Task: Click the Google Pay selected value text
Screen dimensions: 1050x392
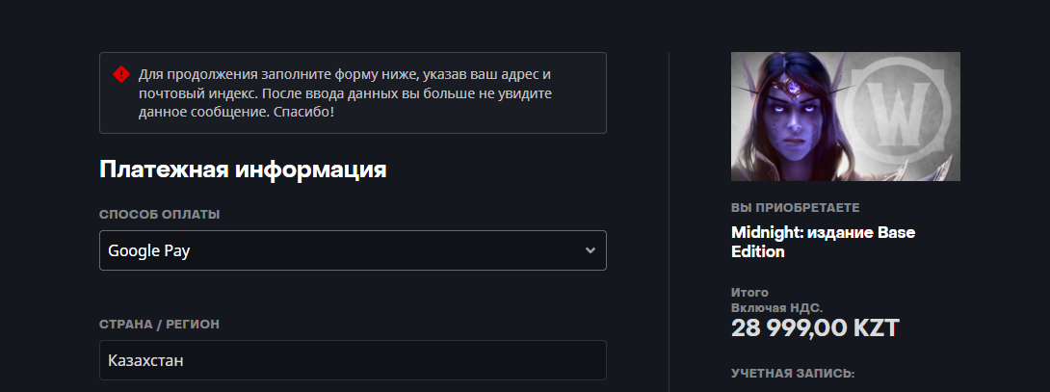Action: [147, 250]
